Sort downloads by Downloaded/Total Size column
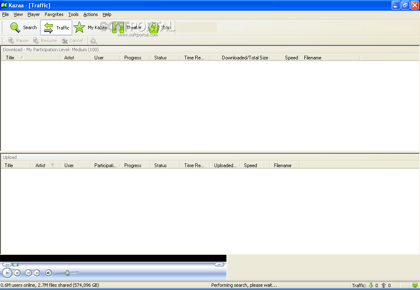 pos(240,58)
